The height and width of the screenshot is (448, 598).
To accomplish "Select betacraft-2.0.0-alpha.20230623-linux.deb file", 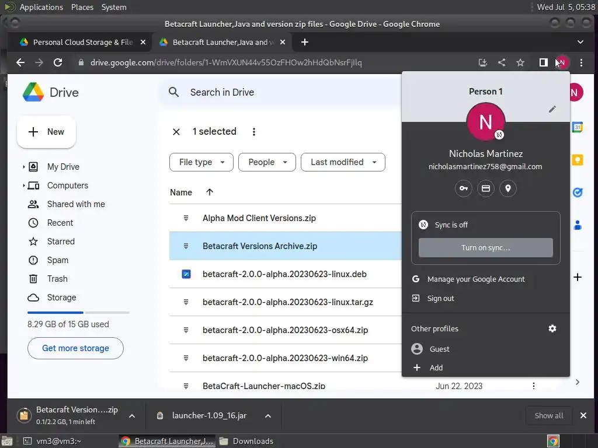I will coord(285,274).
